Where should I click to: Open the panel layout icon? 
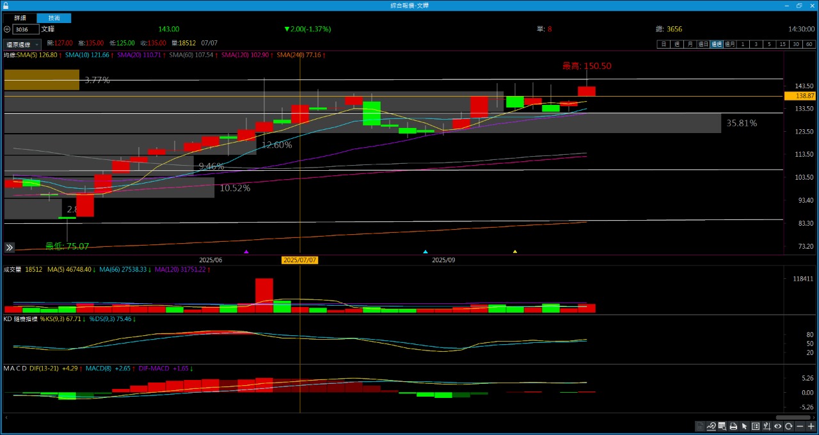coord(756,427)
